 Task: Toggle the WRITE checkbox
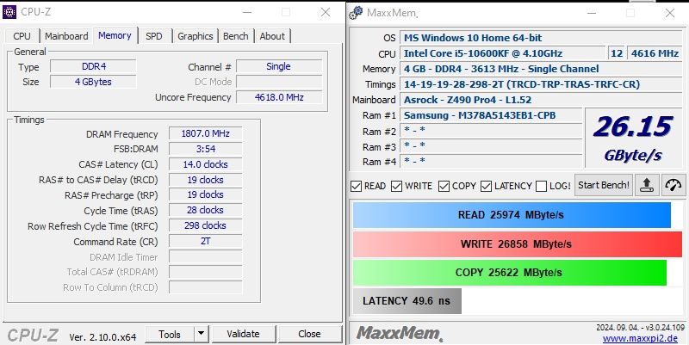click(396, 186)
